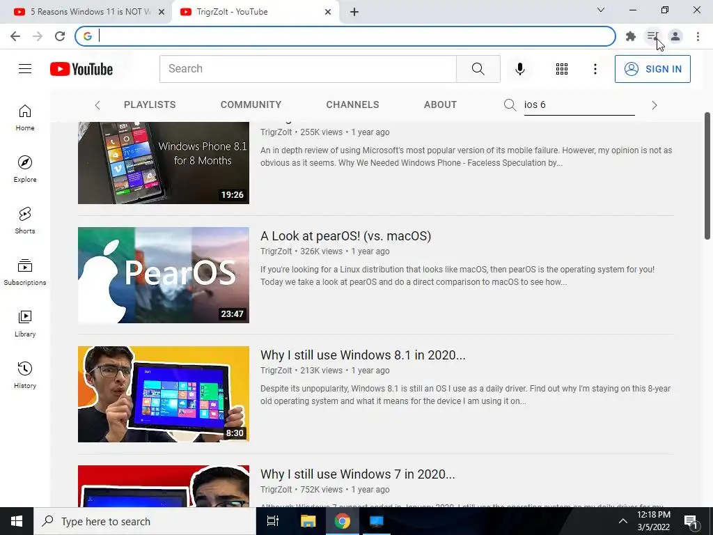The width and height of the screenshot is (713, 535).
Task: Open YouTube settings three-dot menu
Action: click(x=595, y=69)
